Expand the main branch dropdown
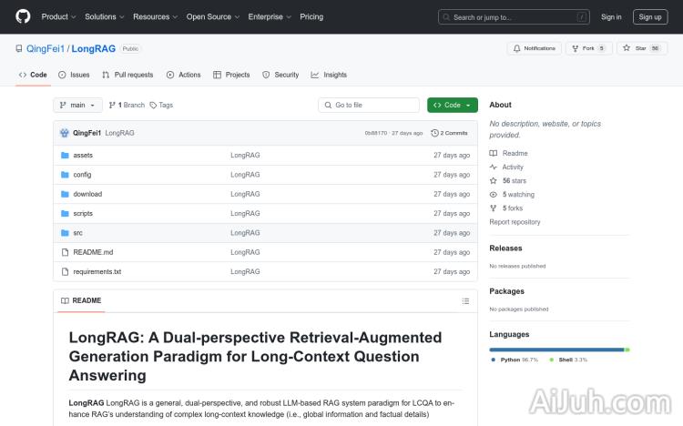 pyautogui.click(x=77, y=106)
